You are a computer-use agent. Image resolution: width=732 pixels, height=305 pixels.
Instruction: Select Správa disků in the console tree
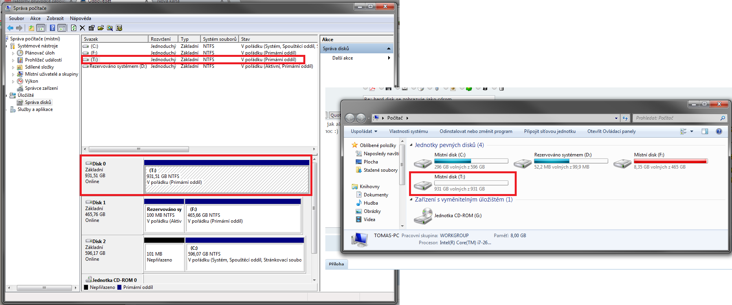(38, 102)
